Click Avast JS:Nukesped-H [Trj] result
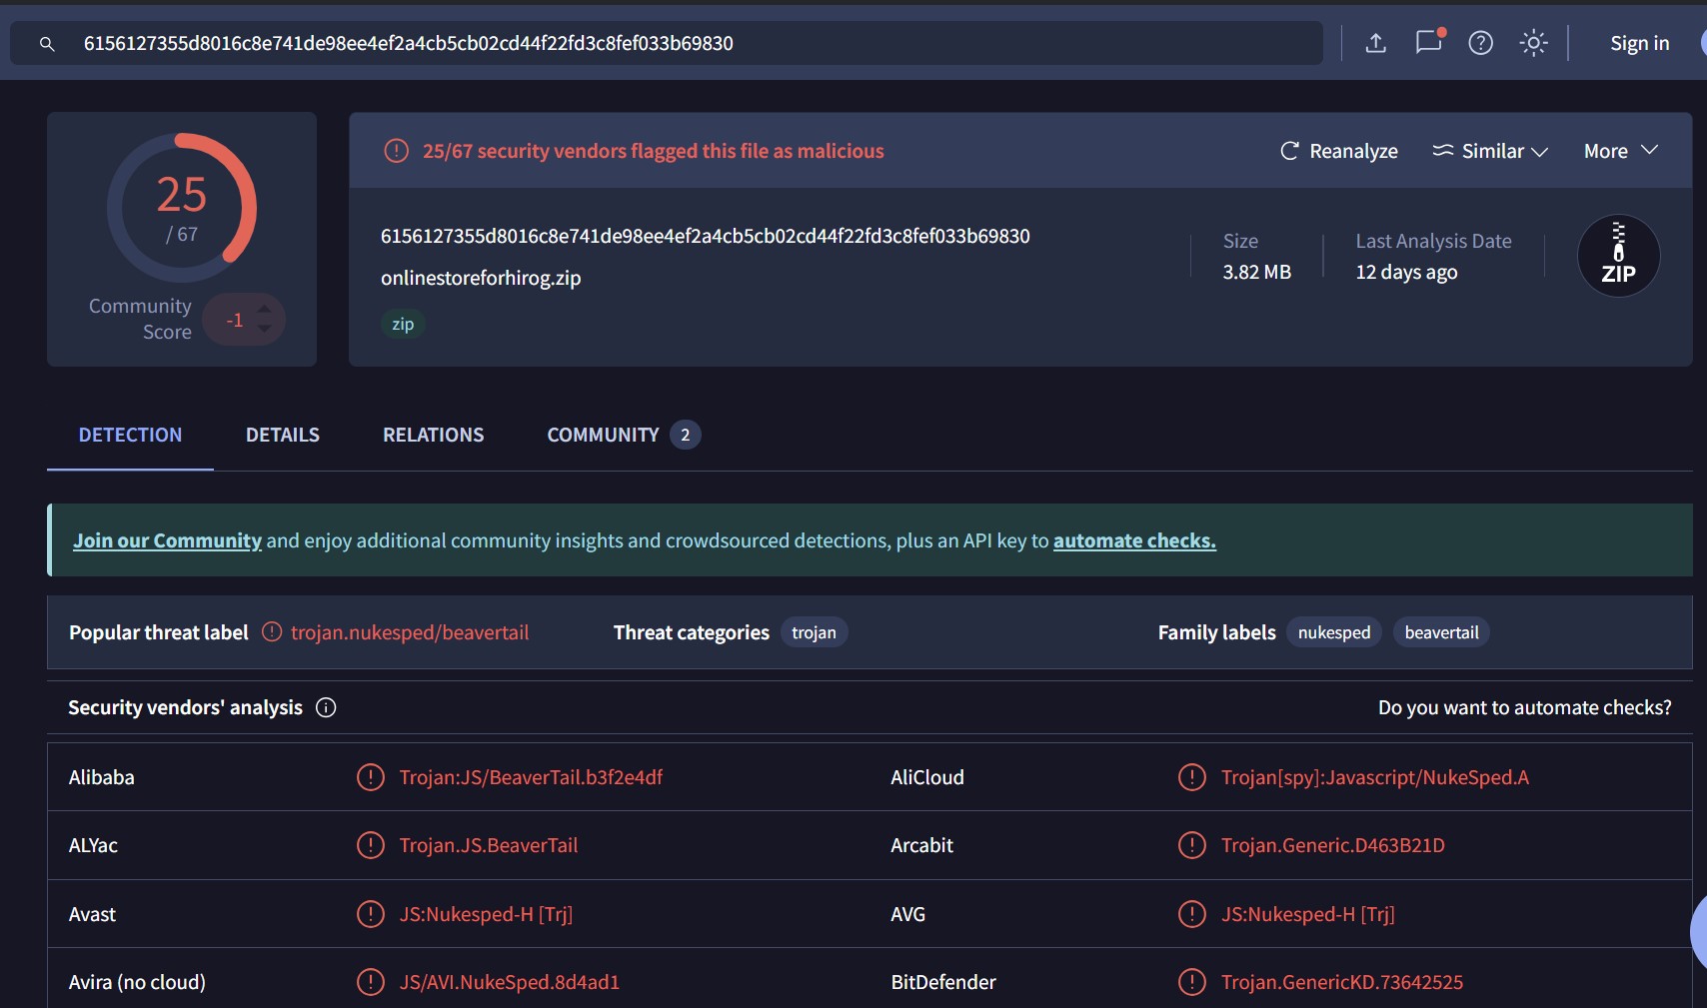 486,914
